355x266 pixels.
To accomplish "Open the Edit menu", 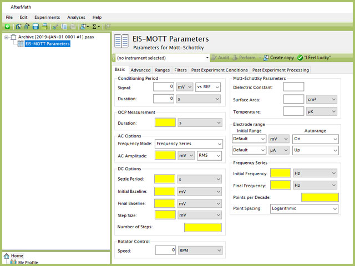I will 23,17.
